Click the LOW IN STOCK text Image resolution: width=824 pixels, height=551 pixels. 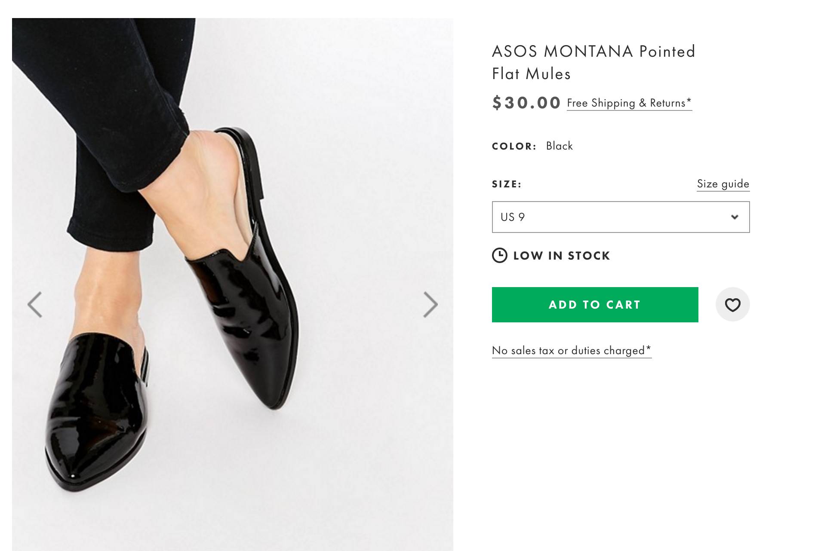click(562, 256)
